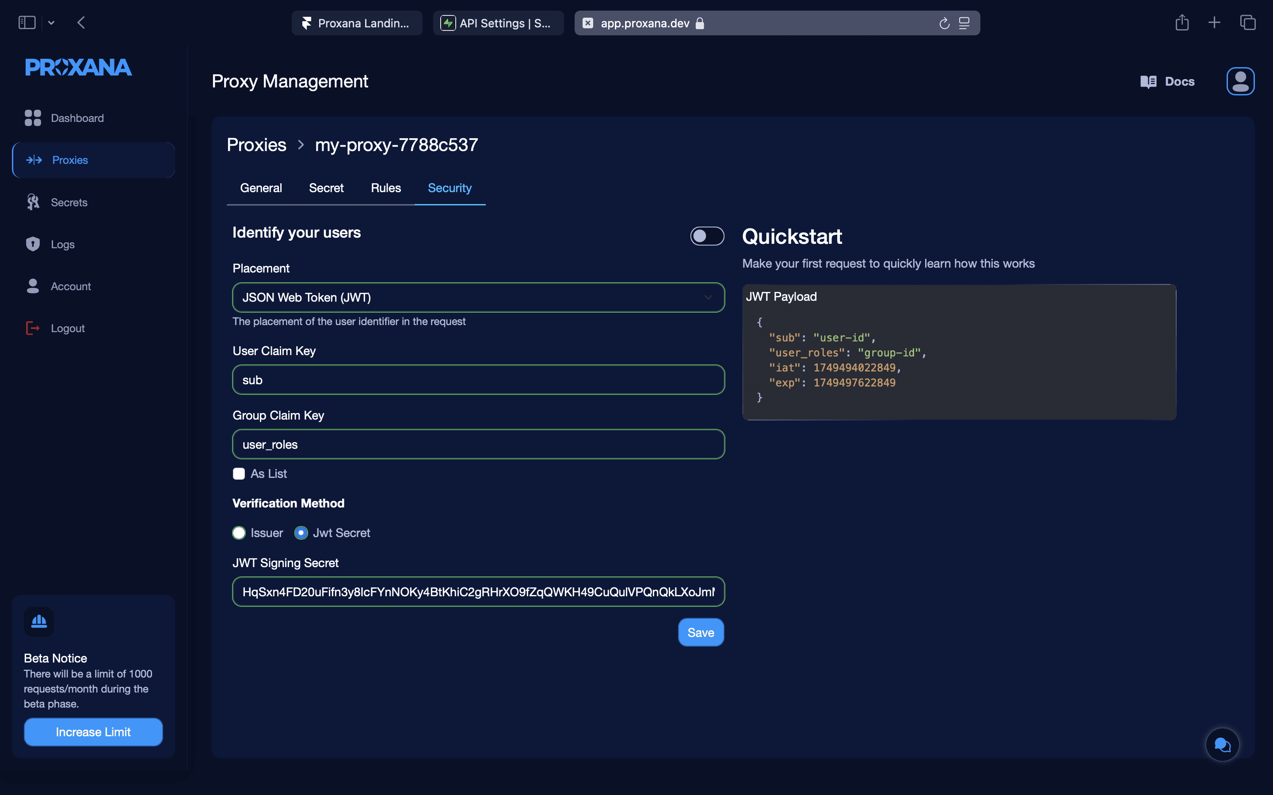
Task: Open the Account person icon
Action: [x=33, y=286]
